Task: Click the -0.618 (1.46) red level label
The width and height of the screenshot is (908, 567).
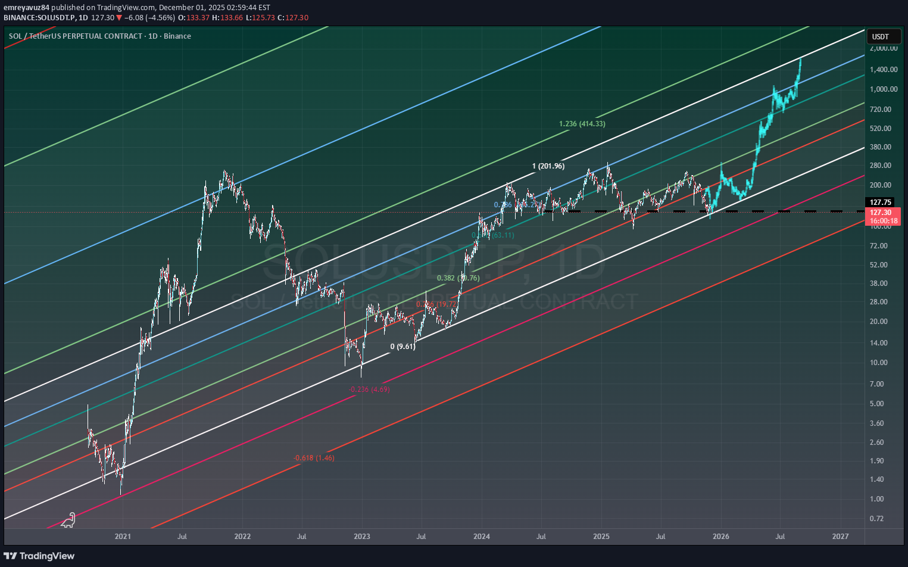Action: tap(314, 458)
